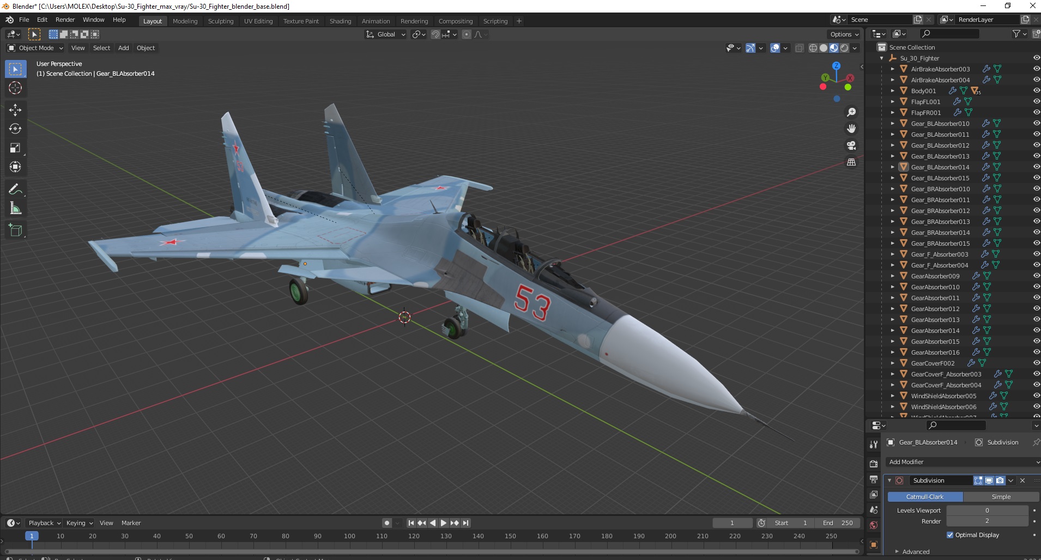Image resolution: width=1041 pixels, height=560 pixels.
Task: Select Simple subdivision type
Action: [x=1001, y=497]
